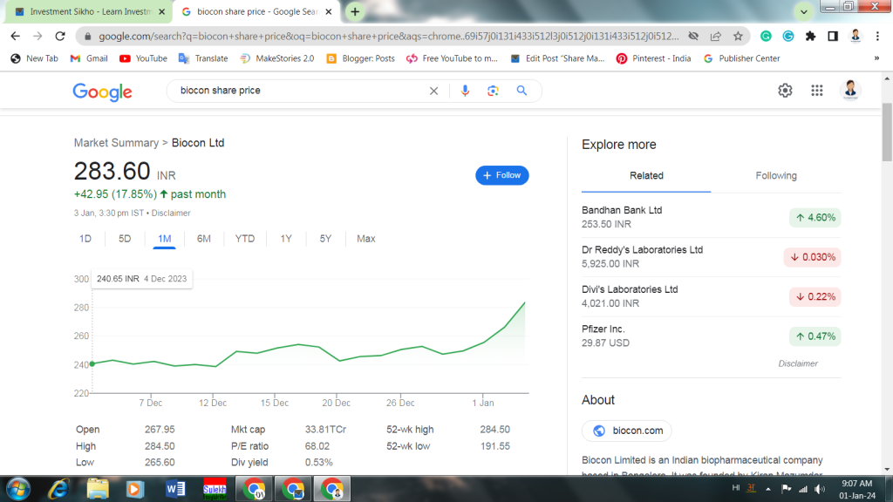
Task: Select the Max chart range
Action: point(365,239)
